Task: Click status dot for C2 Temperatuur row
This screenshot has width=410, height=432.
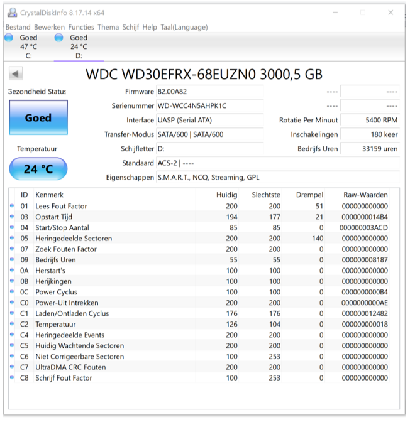Action: pyautogui.click(x=12, y=324)
